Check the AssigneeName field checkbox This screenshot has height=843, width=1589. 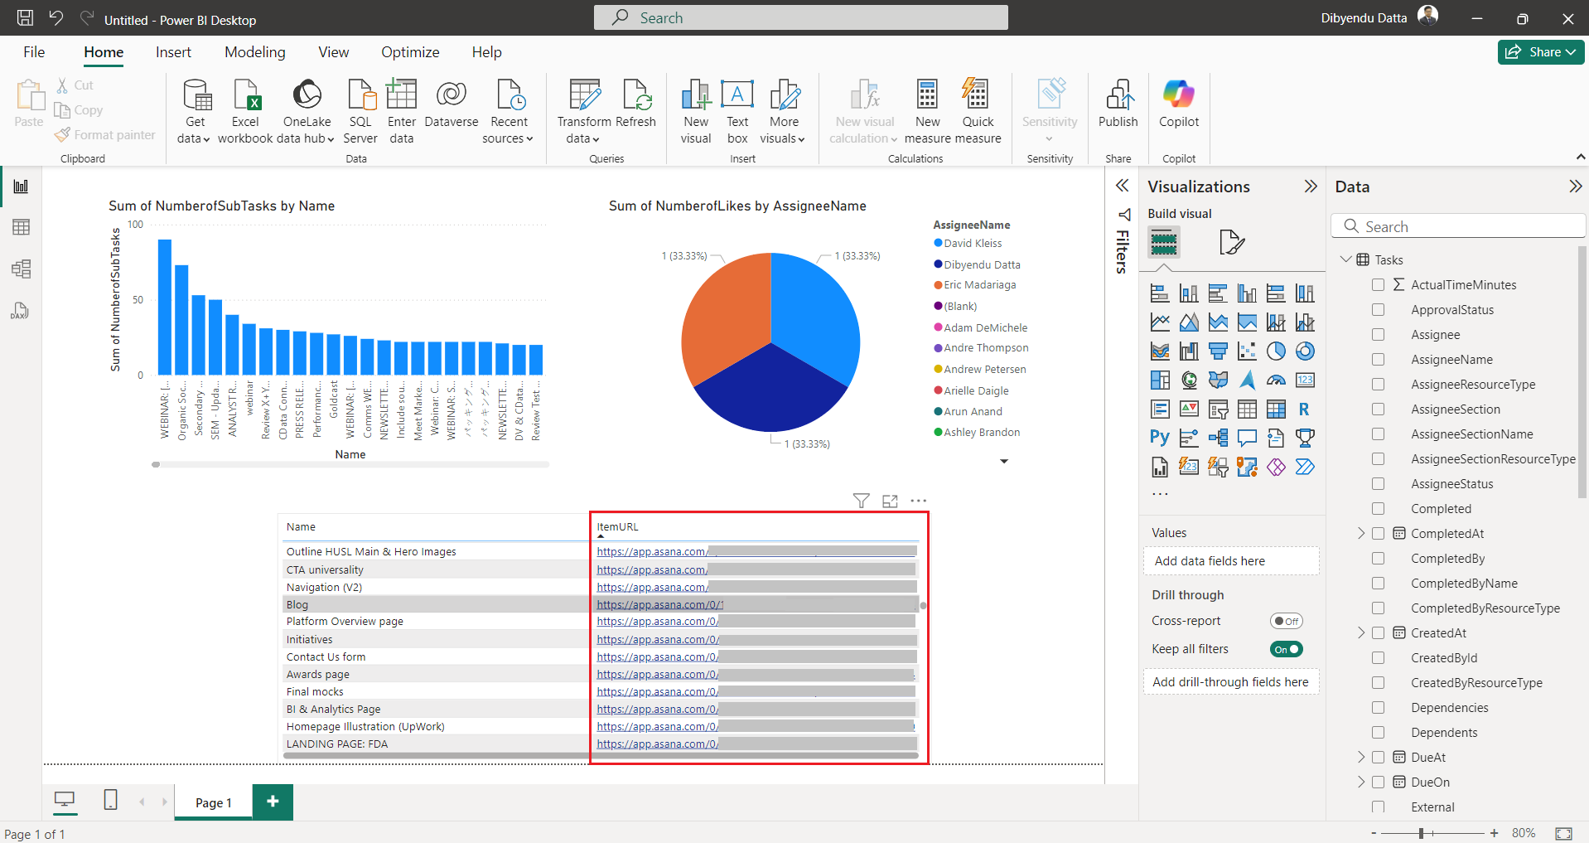click(x=1378, y=360)
